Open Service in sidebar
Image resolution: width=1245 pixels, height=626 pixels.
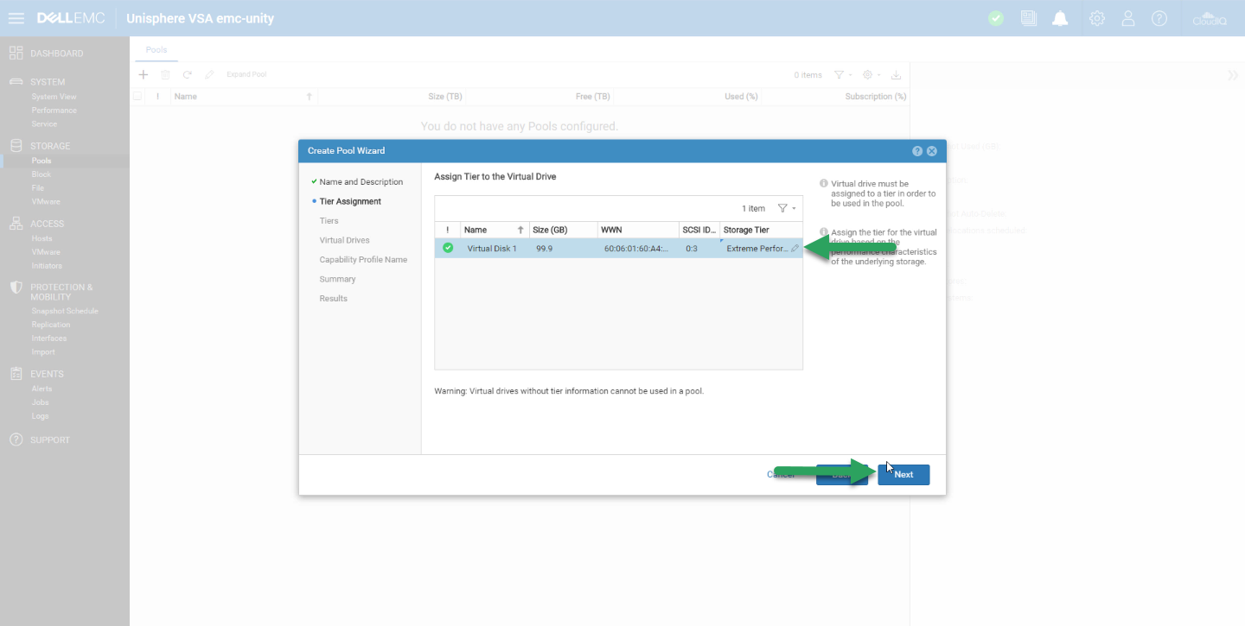[x=44, y=124]
